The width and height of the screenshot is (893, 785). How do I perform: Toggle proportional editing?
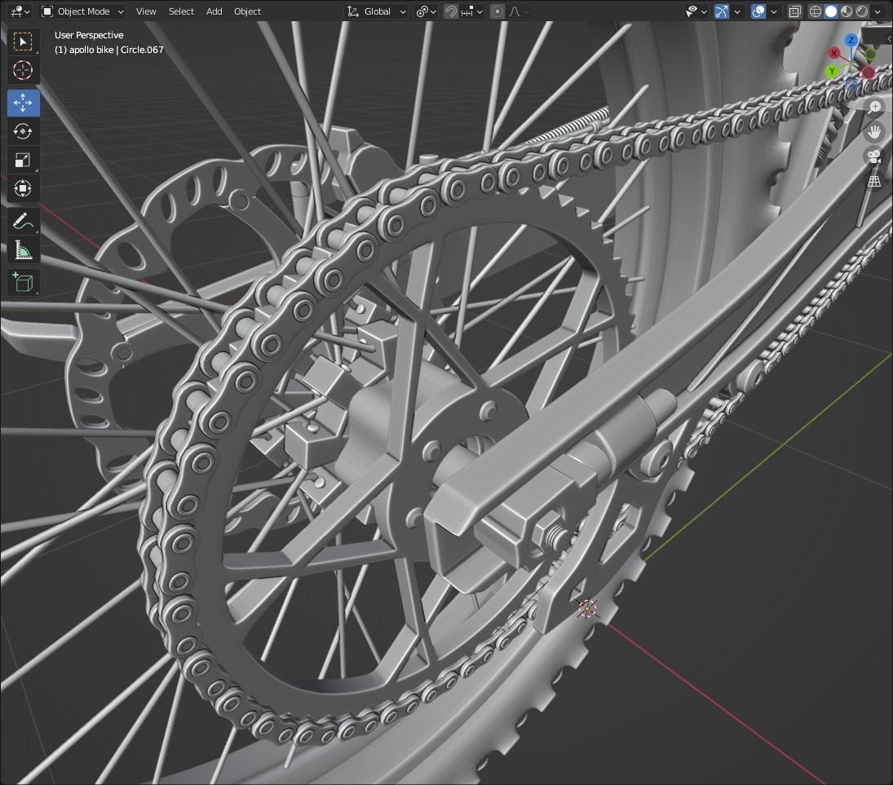coord(497,11)
